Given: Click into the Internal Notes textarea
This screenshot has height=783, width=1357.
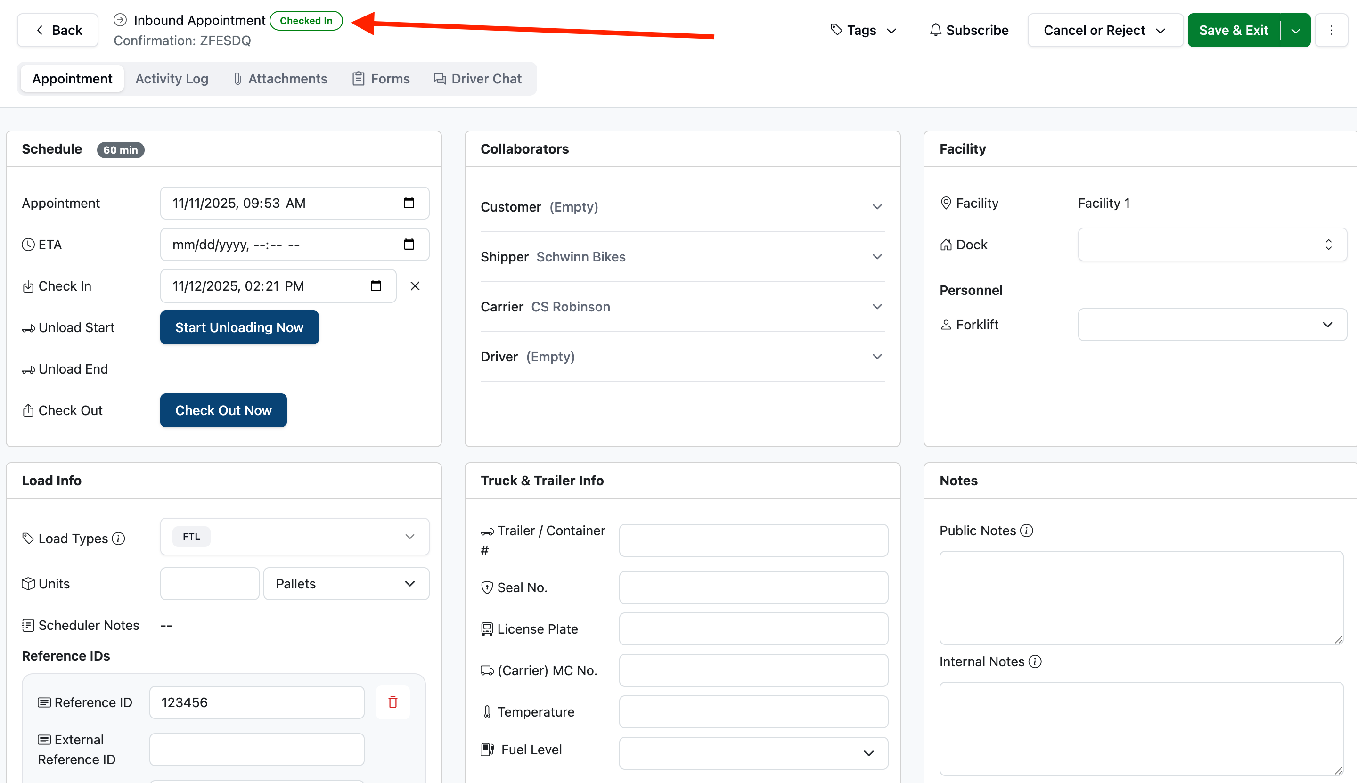Looking at the screenshot, I should (x=1141, y=729).
